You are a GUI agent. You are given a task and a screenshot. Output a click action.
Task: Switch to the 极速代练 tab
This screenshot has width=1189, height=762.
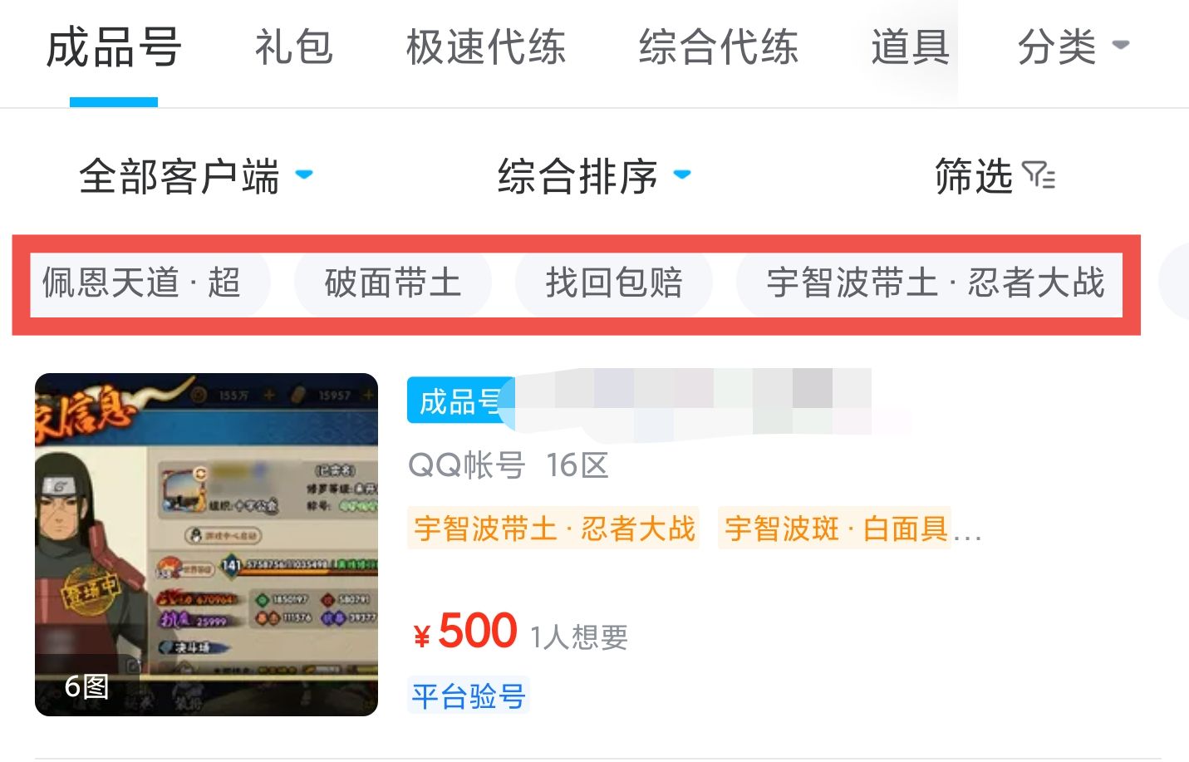[486, 47]
